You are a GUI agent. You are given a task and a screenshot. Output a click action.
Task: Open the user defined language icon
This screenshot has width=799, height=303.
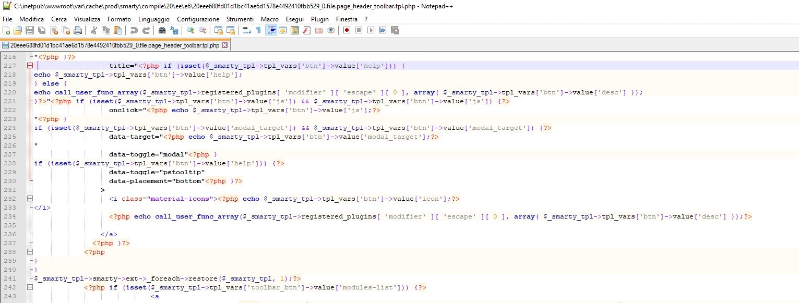pyautogui.click(x=283, y=30)
